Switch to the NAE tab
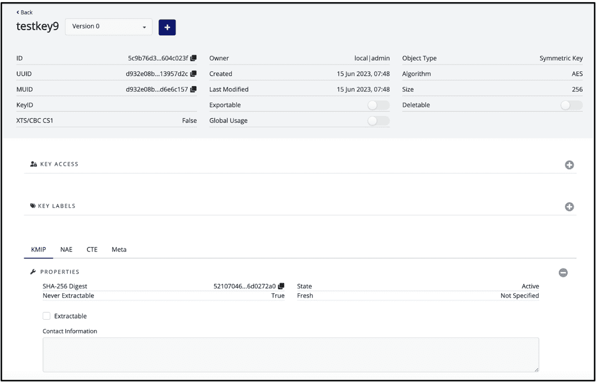Viewport: 596px width, 382px height. click(66, 250)
